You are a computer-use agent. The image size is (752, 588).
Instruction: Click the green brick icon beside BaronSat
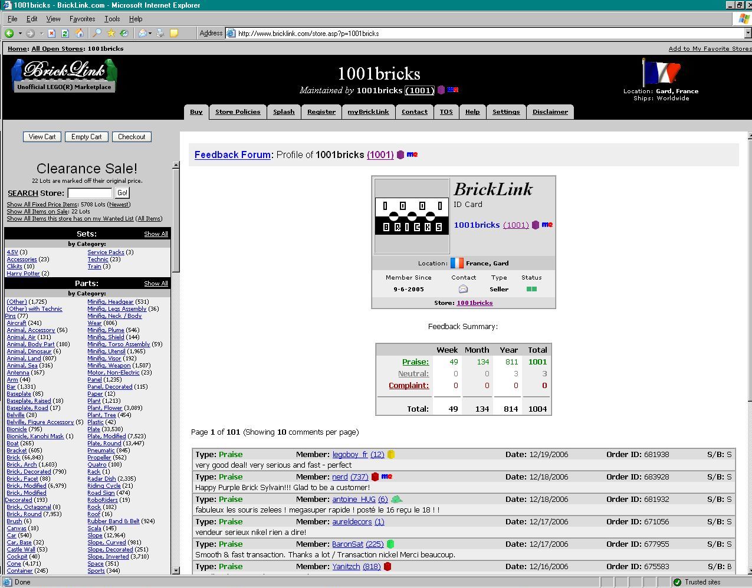[390, 544]
